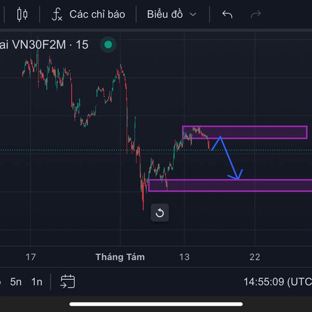312x312 pixels.
Task: Expand the Biểu đồ dropdown chevron
Action: (x=193, y=15)
